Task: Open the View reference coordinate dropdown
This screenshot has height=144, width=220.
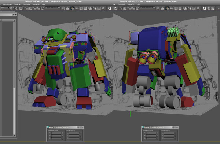Action: 5,8
